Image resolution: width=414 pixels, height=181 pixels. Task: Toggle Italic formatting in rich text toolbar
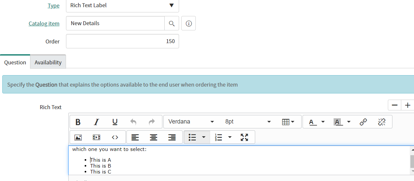point(96,122)
